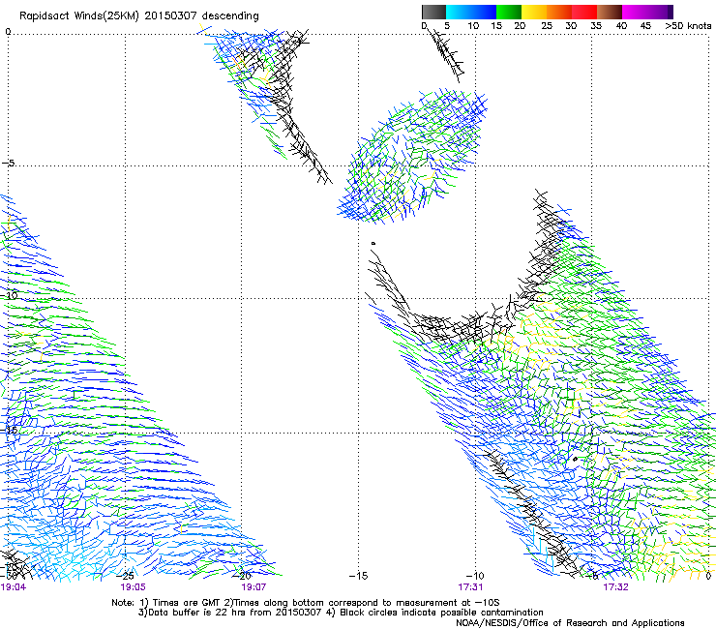This screenshot has height=629, width=716.
Task: Click the note about black circles contamination
Action: pyautogui.click(x=441, y=613)
